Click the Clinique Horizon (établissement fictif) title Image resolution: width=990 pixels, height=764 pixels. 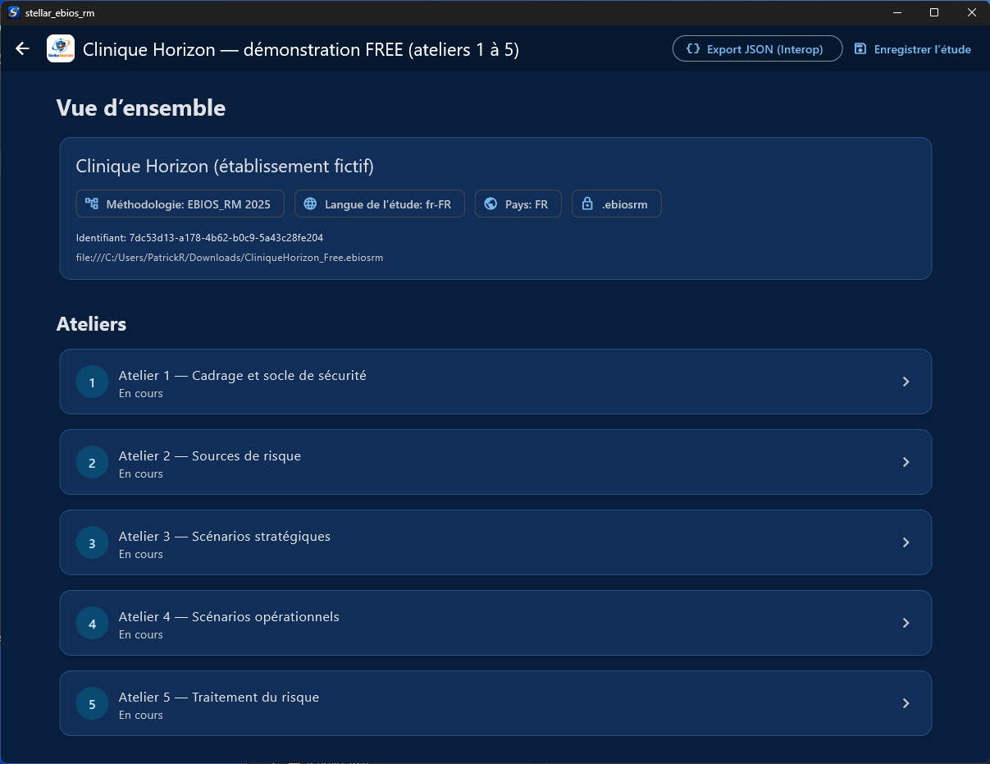tap(225, 167)
